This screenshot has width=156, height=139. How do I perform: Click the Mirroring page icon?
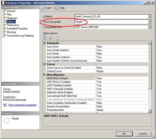(4, 32)
